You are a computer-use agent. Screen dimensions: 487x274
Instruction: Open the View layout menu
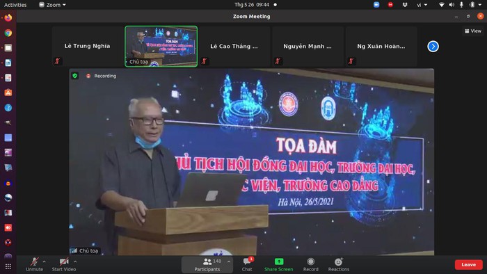click(x=473, y=31)
